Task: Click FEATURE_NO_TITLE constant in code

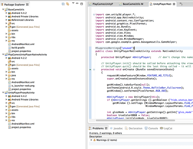Action: (159, 75)
